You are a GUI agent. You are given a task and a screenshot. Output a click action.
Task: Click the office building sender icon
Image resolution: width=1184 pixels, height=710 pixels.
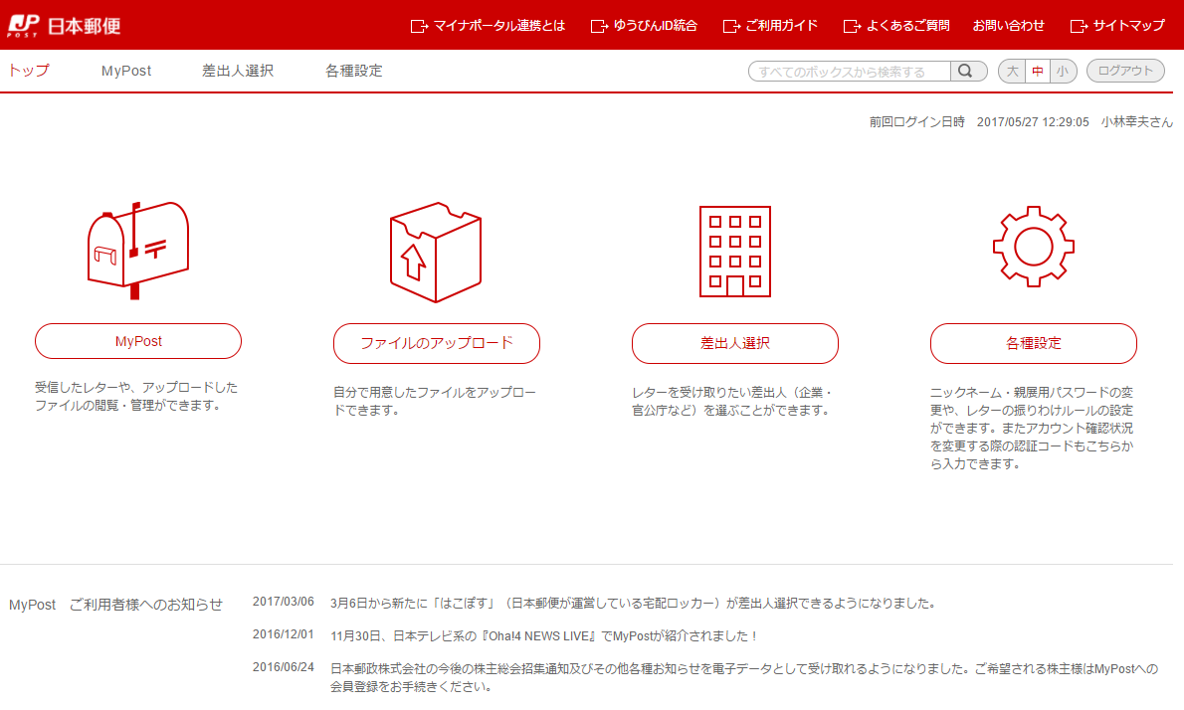(734, 252)
